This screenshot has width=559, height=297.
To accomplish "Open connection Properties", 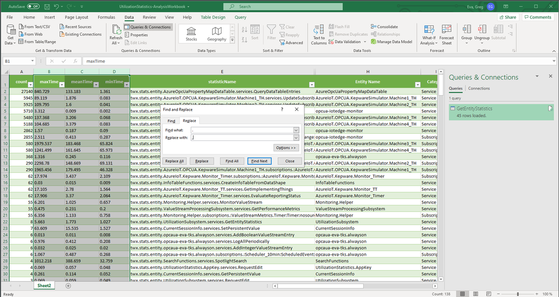I will point(136,35).
